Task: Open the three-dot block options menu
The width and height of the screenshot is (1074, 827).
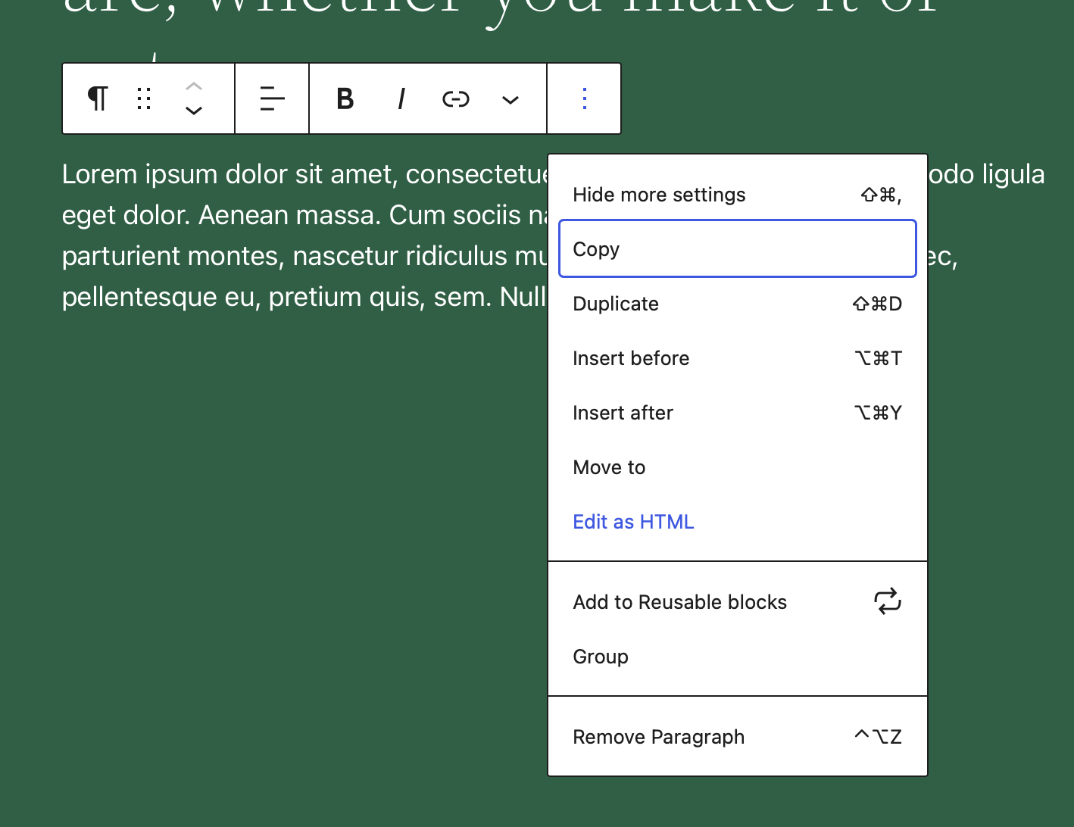Action: [x=584, y=98]
